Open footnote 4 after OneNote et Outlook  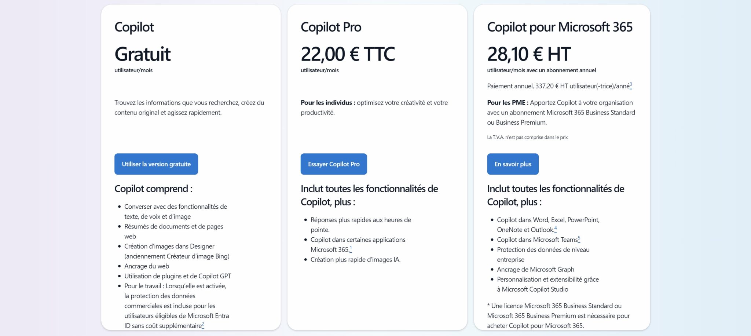pos(556,229)
